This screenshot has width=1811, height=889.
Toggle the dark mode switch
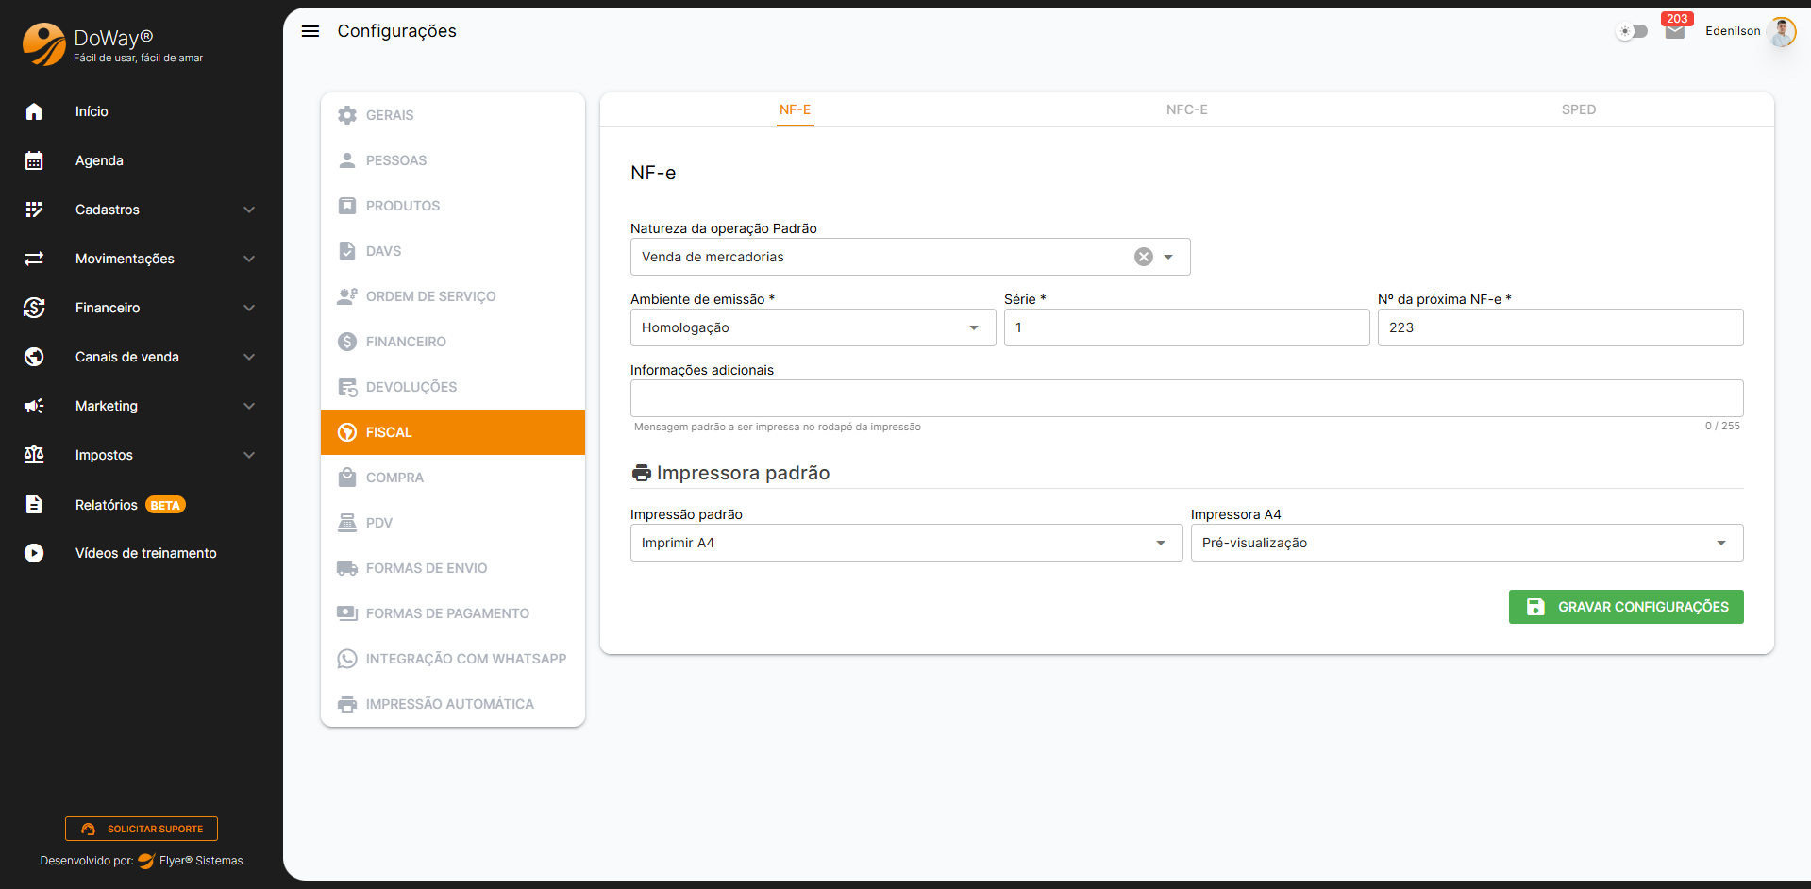point(1632,31)
